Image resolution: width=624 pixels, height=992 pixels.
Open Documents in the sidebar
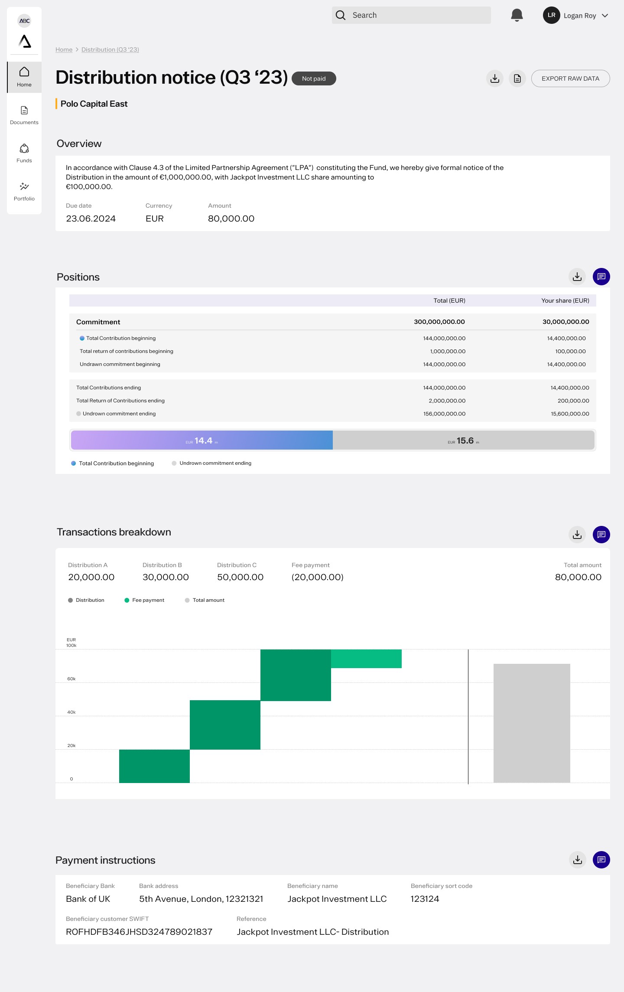pyautogui.click(x=24, y=115)
